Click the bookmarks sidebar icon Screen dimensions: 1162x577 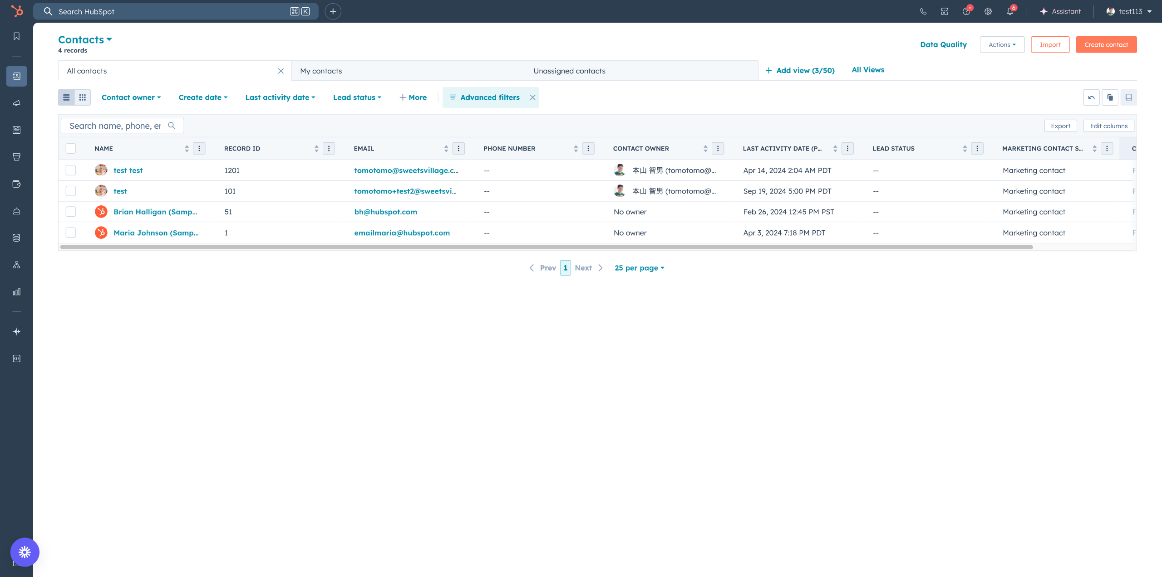(17, 36)
